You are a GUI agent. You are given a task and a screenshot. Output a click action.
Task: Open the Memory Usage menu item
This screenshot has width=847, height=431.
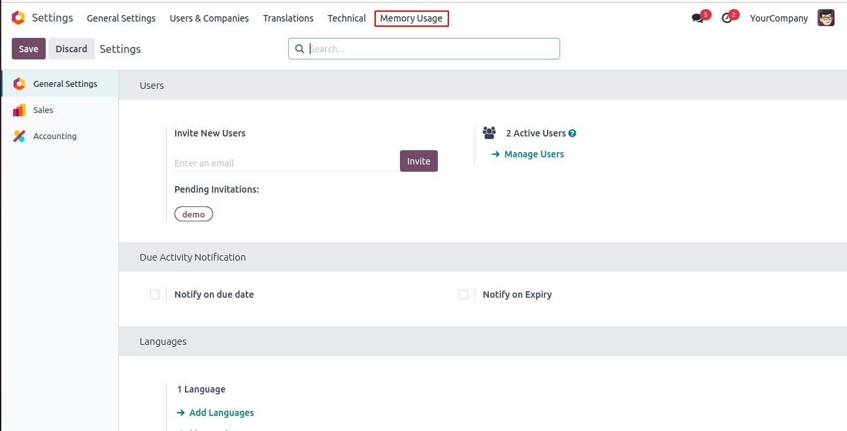(x=411, y=18)
